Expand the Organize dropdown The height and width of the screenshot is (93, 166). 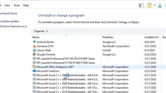[41, 31]
